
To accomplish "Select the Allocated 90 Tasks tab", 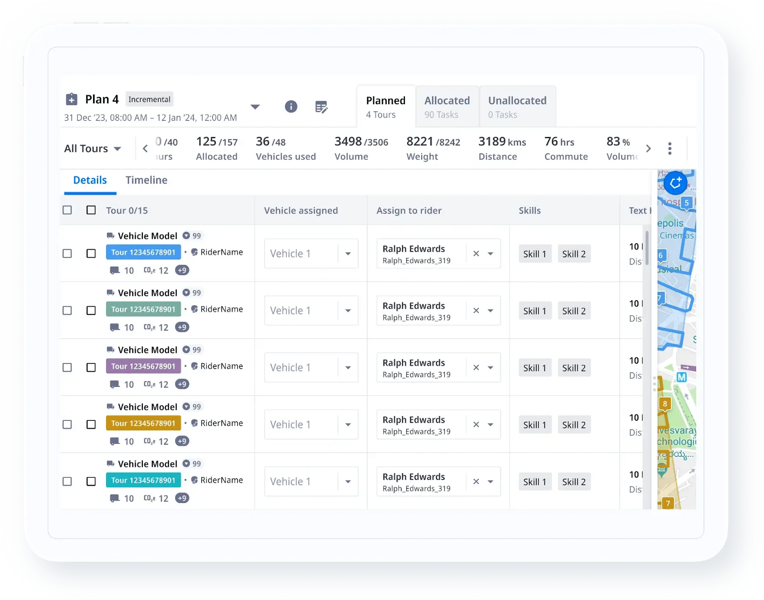I will (447, 106).
